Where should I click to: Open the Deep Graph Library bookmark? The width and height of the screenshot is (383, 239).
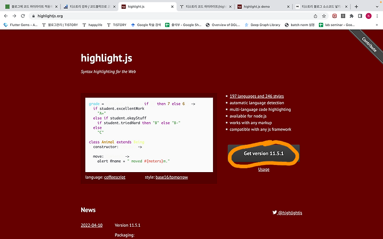pos(262,25)
